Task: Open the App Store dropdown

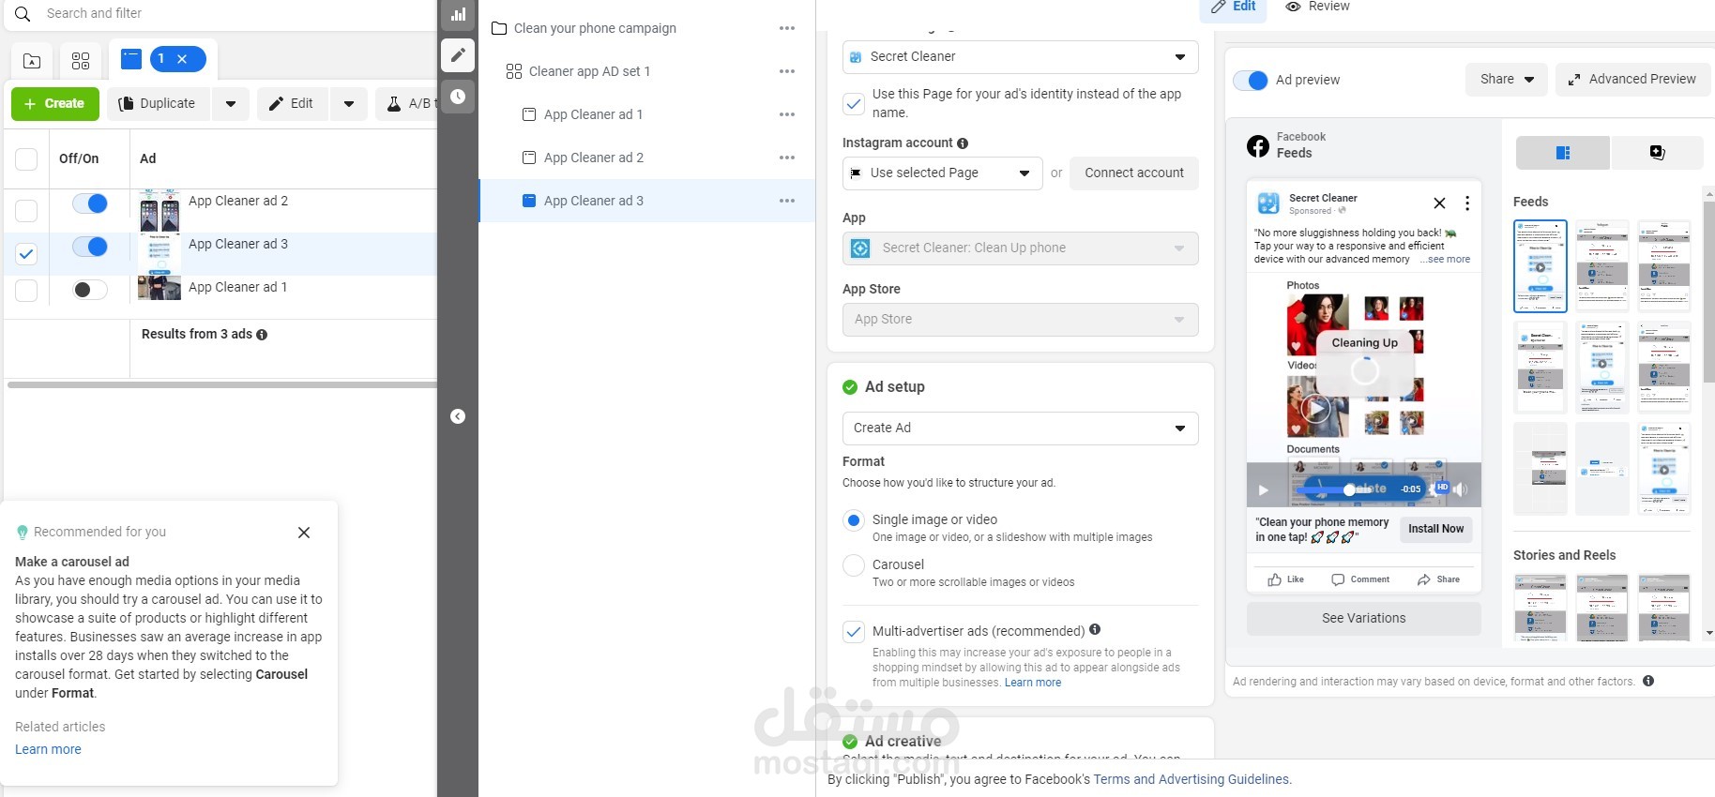Action: [x=1021, y=320]
